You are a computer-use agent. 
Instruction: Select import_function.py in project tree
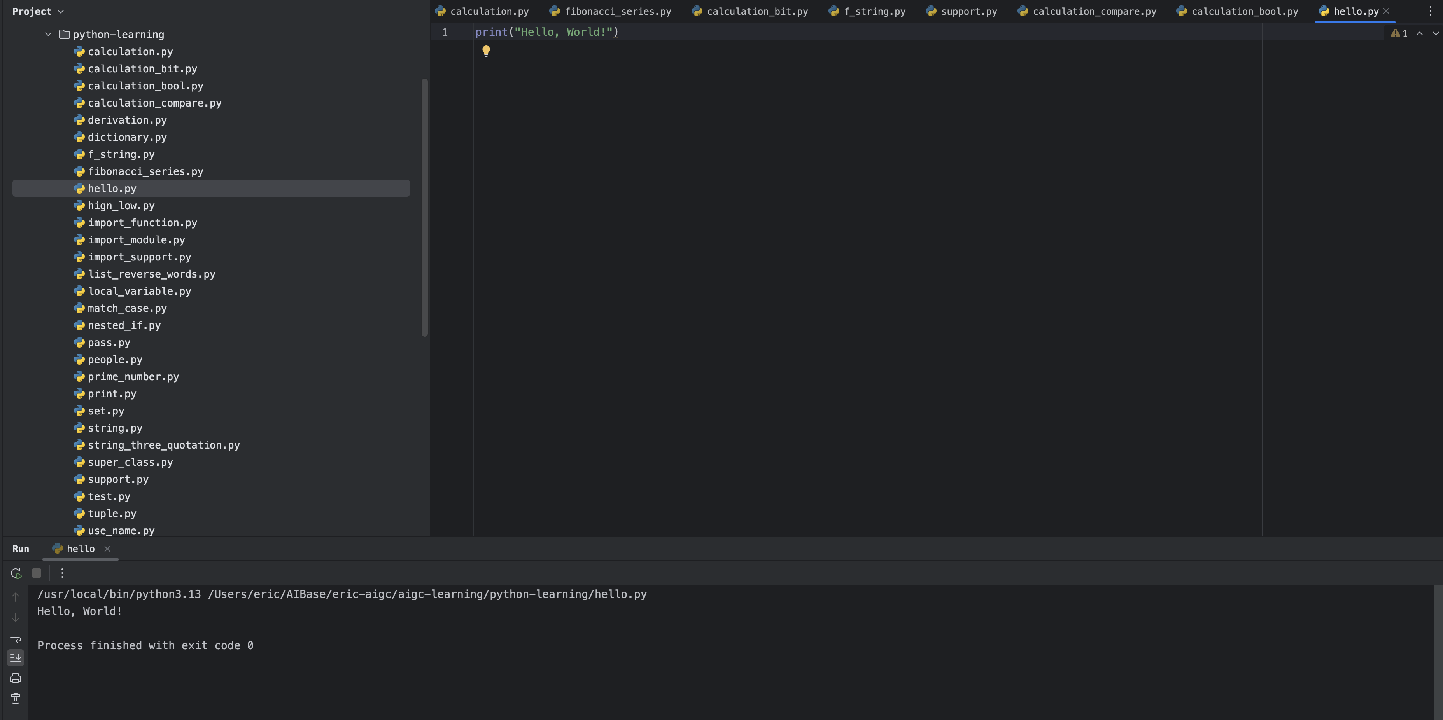tap(136, 223)
